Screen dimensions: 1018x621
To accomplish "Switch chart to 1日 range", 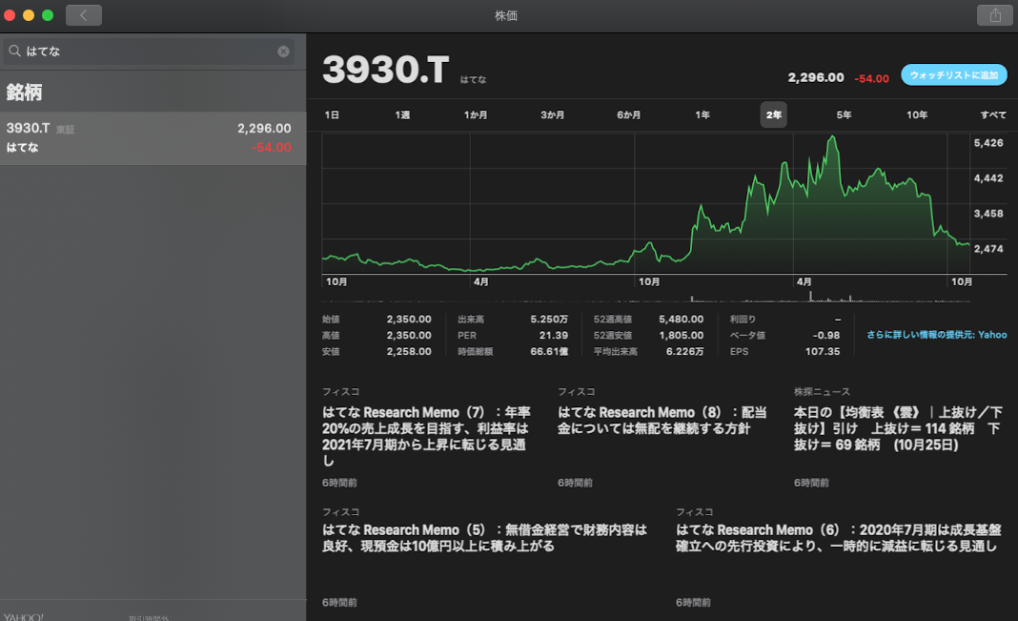I will (332, 115).
